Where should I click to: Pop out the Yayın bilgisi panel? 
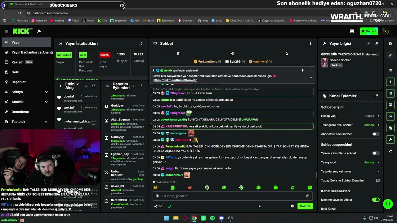click(377, 44)
